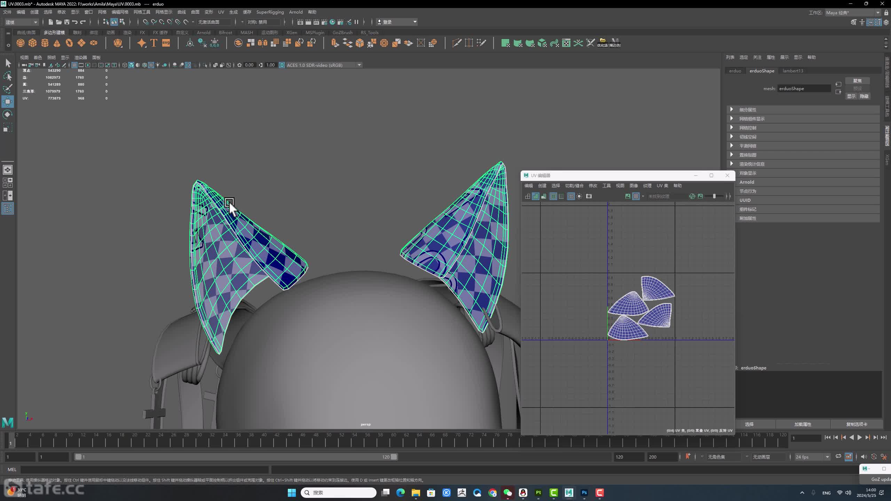Open the New scene icon
This screenshot has width=891, height=501.
click(51, 22)
